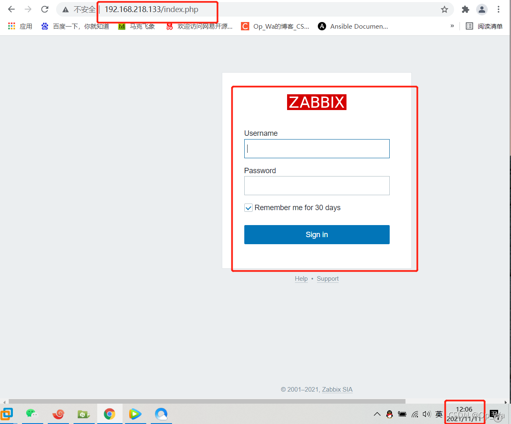
Task: Open the Op_Wa的博客 CSDN bookmark
Action: pos(275,26)
